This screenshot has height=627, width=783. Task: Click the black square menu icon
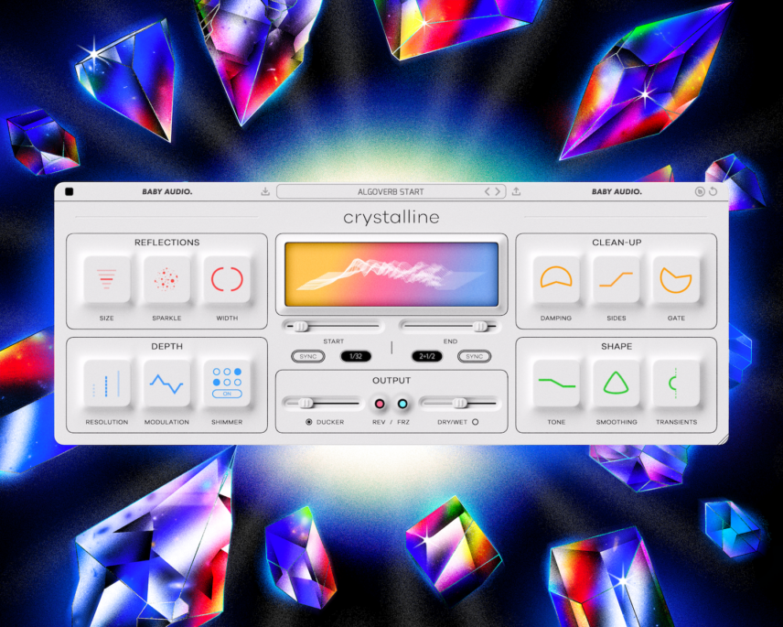pos(70,191)
